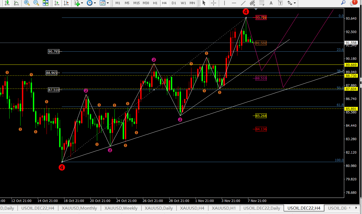The width and height of the screenshot is (362, 214).
Task: Click the 90.795 price label
Action: 54,51
